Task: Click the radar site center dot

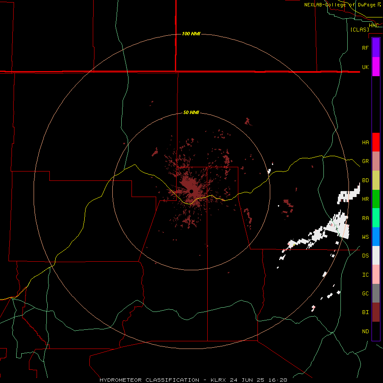Action: (x=191, y=191)
